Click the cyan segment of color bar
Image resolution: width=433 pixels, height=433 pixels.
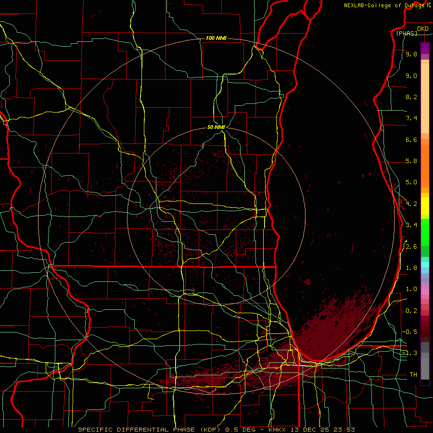coord(425,265)
